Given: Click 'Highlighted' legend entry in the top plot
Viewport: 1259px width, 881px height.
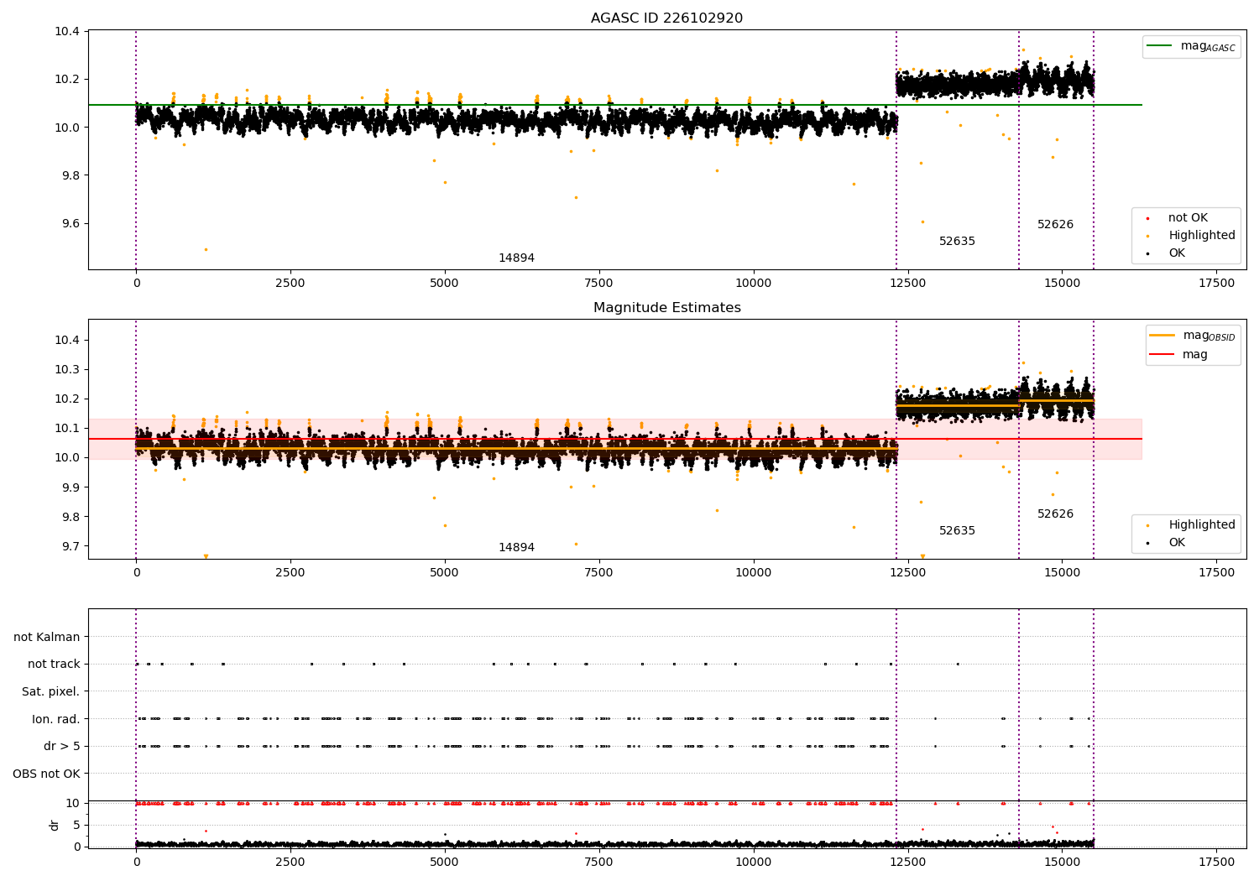Looking at the screenshot, I should [1202, 236].
